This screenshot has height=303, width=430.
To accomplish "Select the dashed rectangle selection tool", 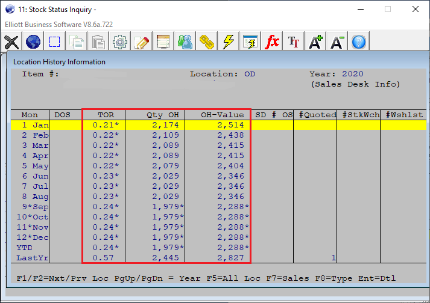I will (x=54, y=42).
